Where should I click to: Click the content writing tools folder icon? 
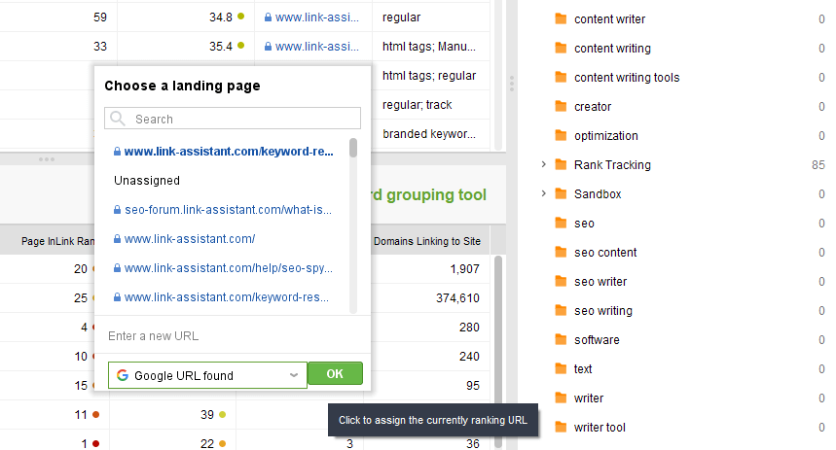561,77
